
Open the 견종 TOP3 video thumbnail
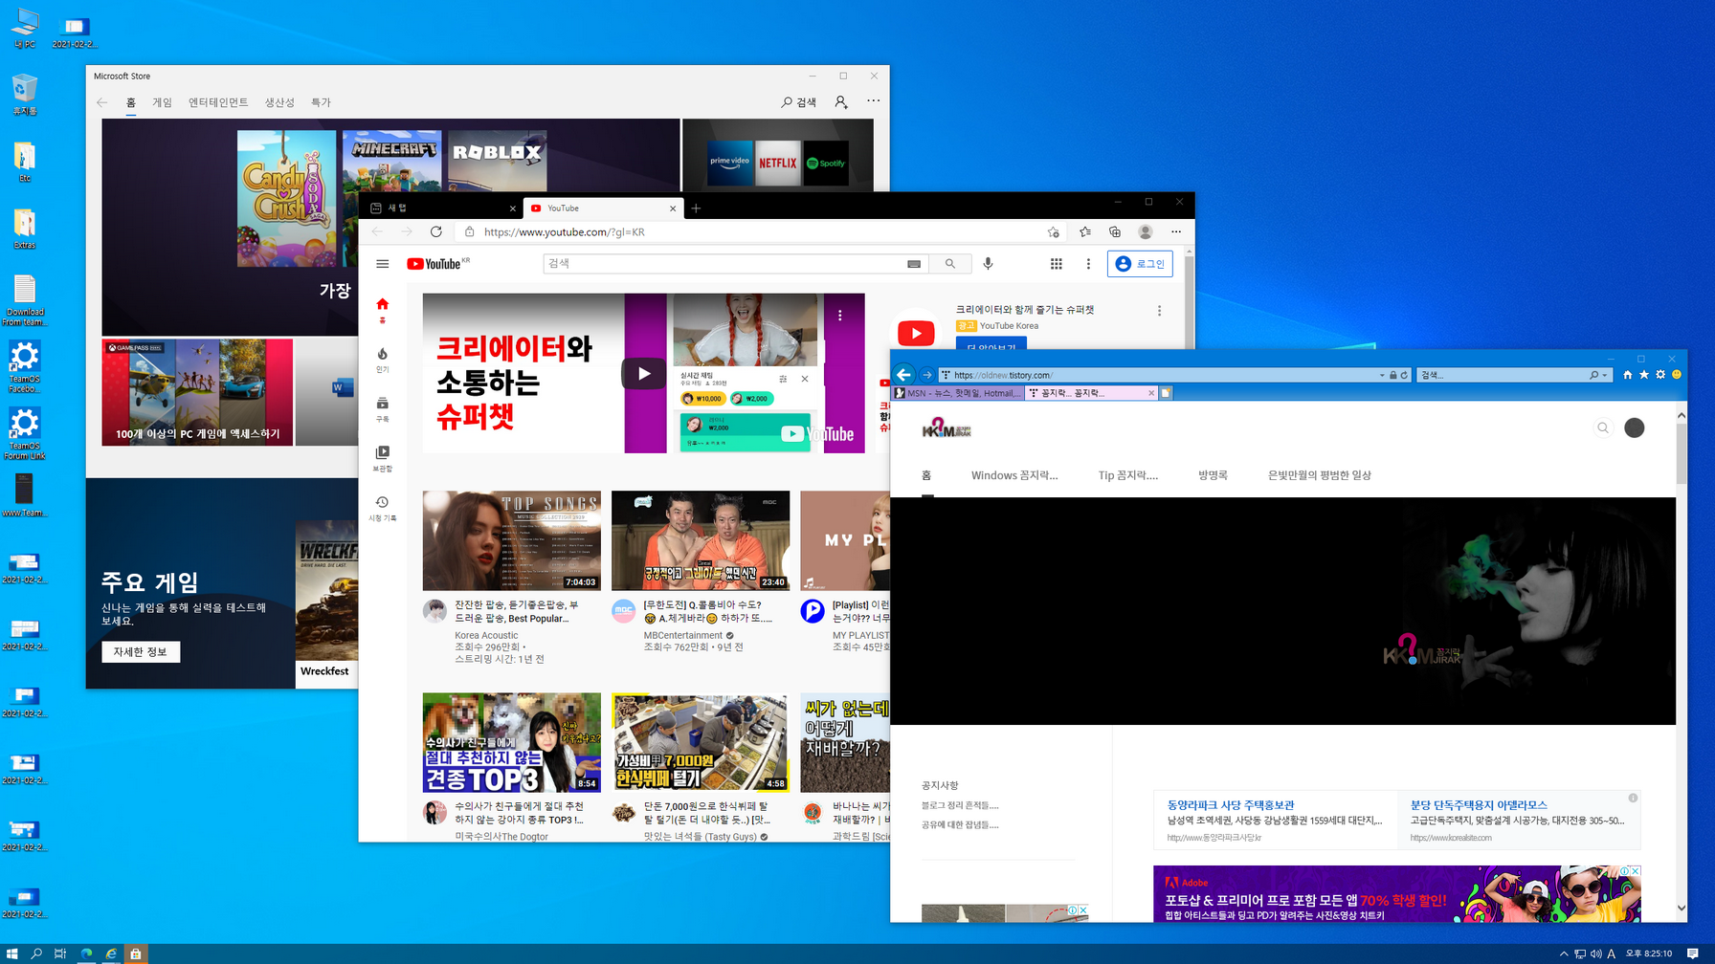coord(512,743)
